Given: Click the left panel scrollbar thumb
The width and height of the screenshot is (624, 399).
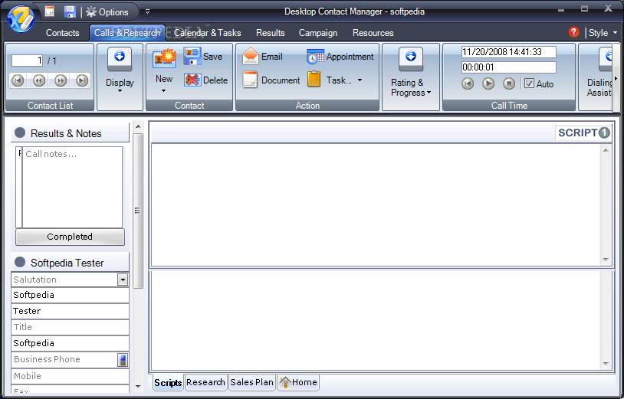Looking at the screenshot, I should [138, 211].
